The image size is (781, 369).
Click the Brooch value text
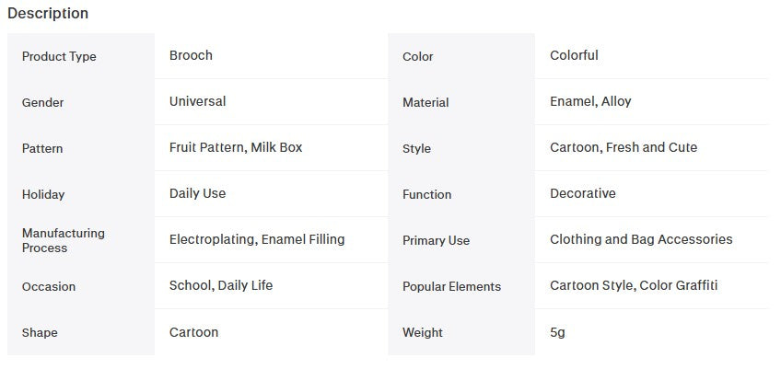pyautogui.click(x=191, y=55)
